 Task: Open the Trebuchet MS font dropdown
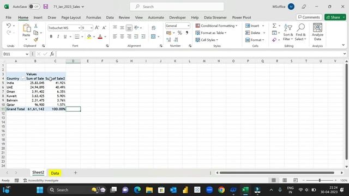pyautogui.click(x=79, y=28)
